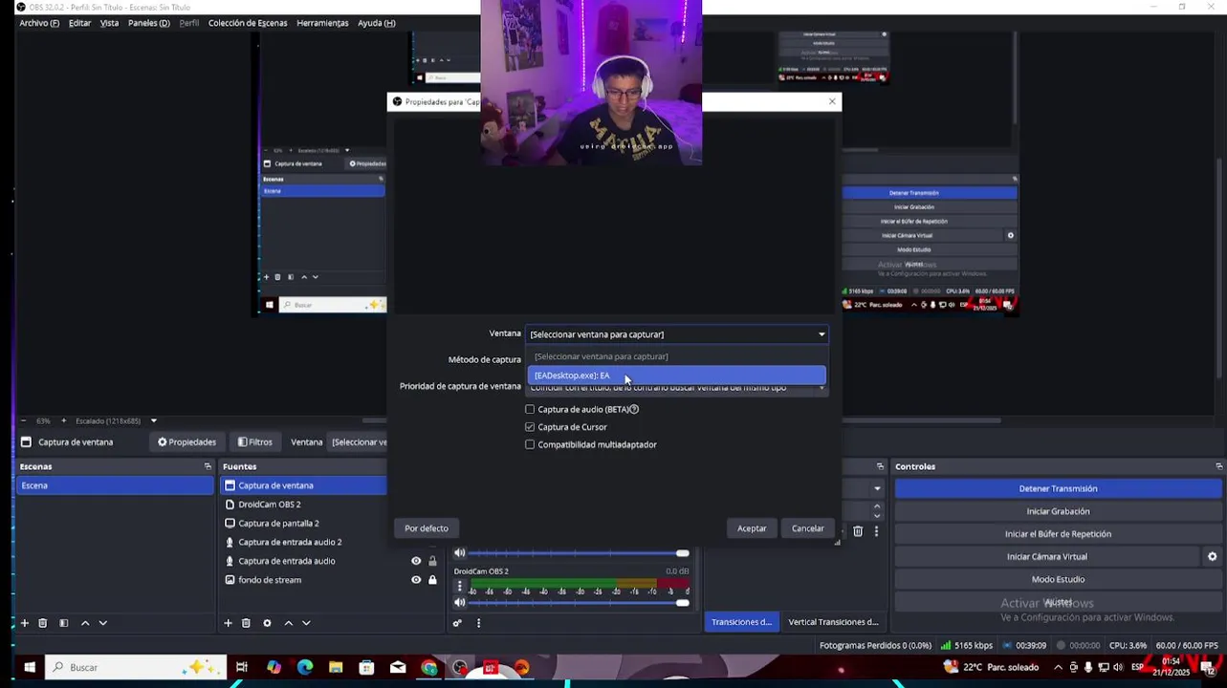This screenshot has width=1227, height=688.
Task: Click Detener Transmisión button
Action: [1058, 488]
